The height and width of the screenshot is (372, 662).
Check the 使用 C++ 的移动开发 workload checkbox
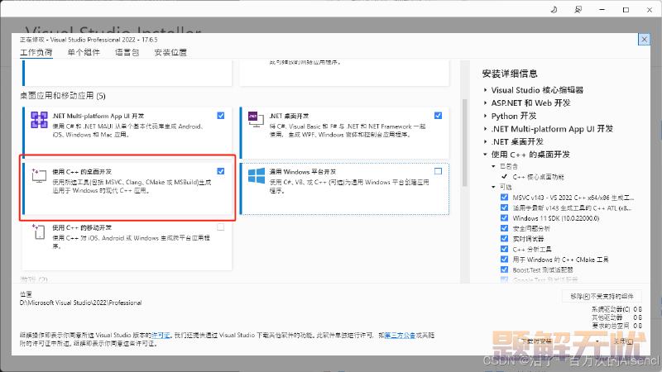221,227
